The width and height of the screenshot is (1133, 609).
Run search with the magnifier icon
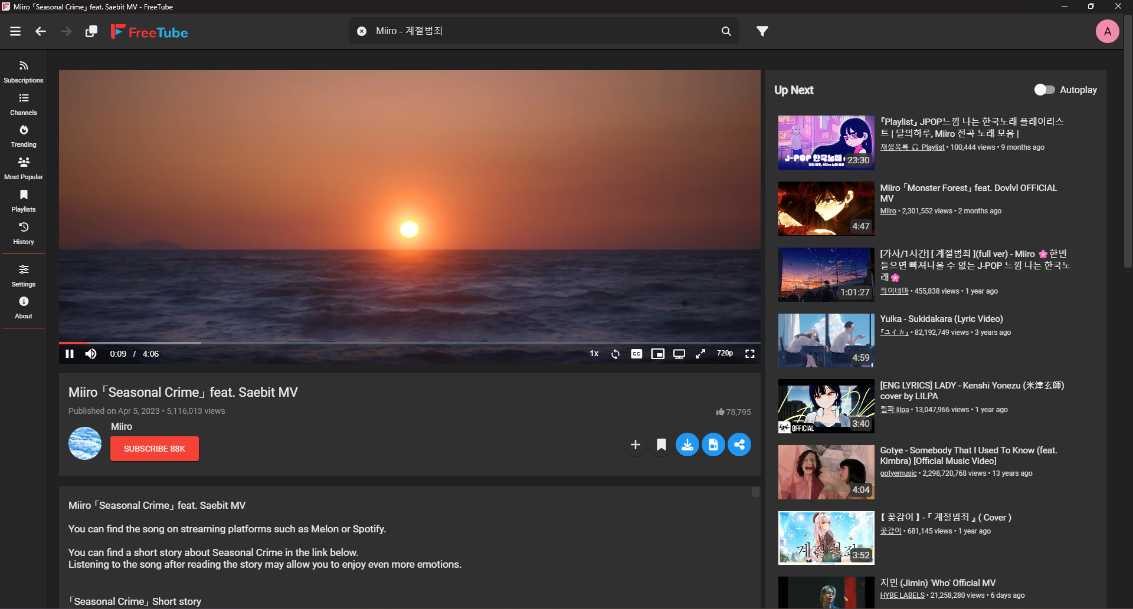click(x=726, y=31)
